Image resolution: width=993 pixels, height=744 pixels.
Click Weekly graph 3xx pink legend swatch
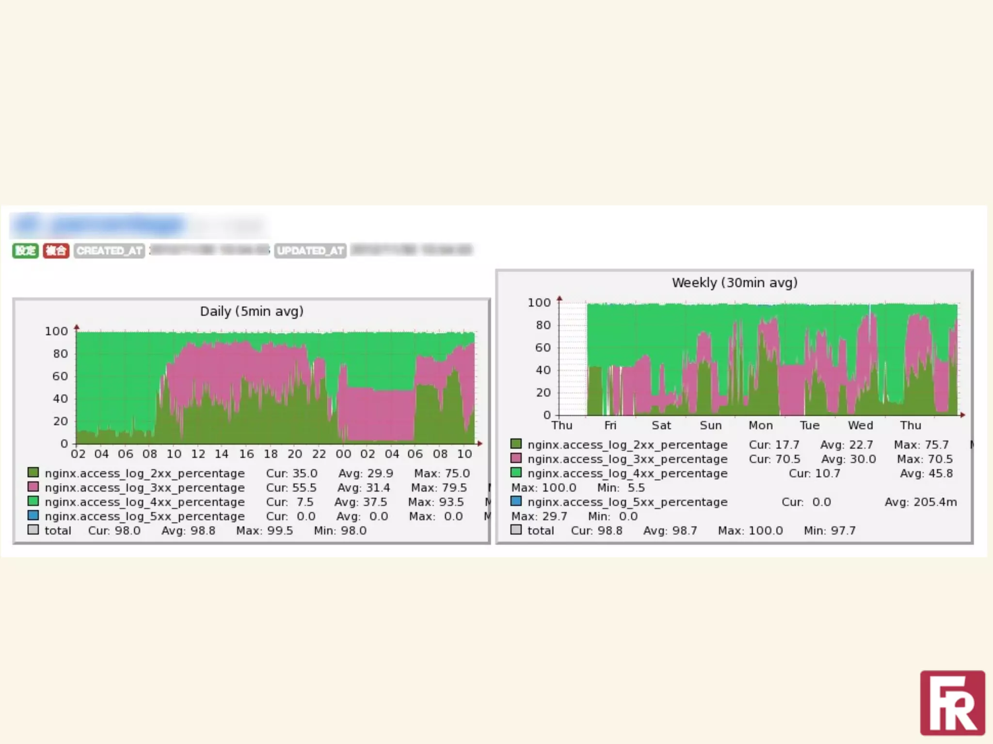[516, 458]
